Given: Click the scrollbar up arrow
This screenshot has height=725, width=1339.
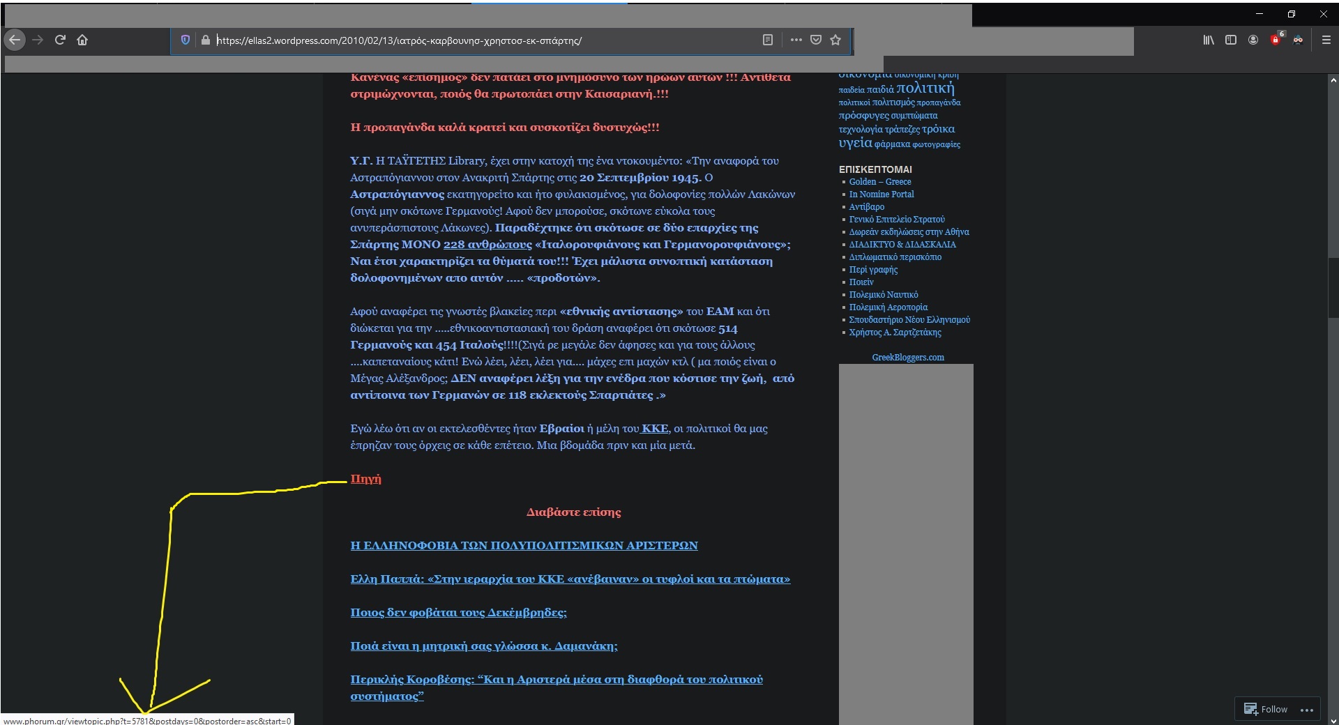Looking at the screenshot, I should (1333, 80).
